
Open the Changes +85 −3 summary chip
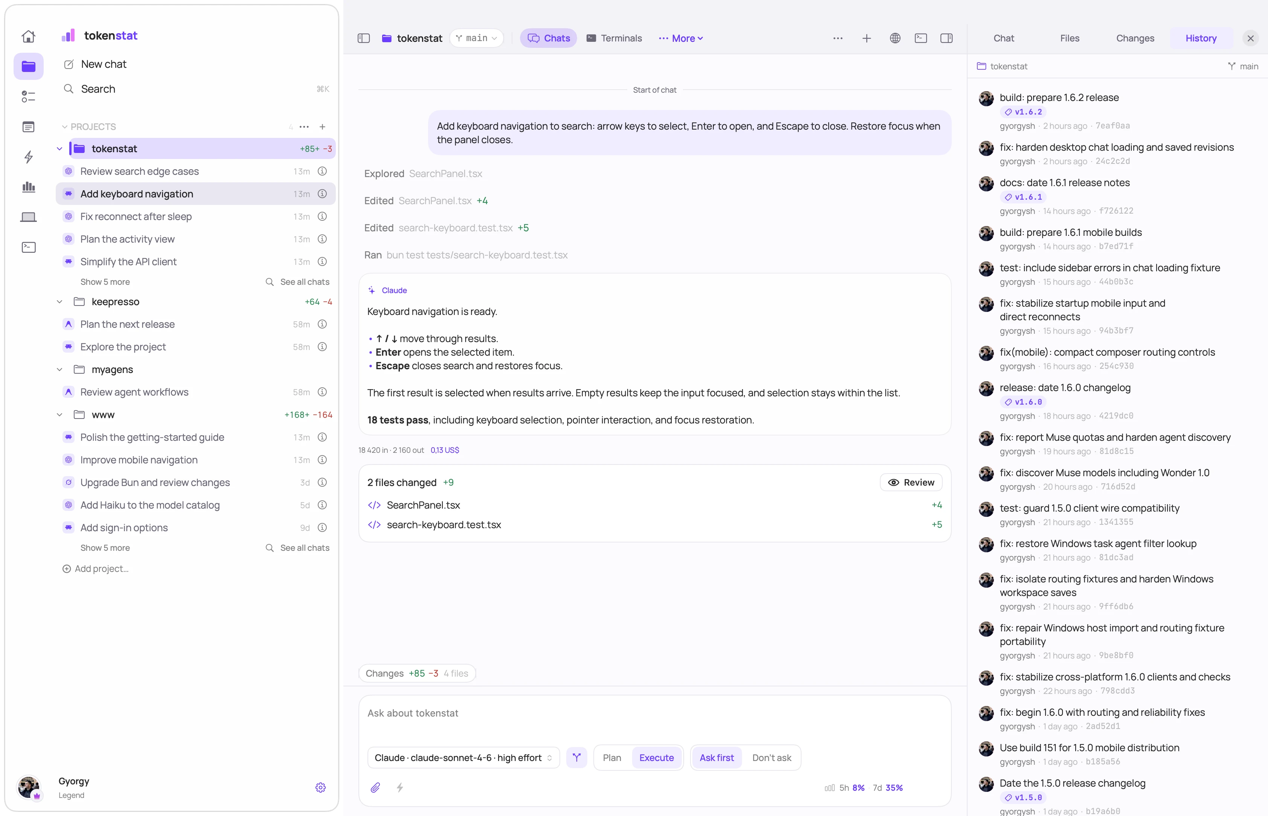coord(417,674)
